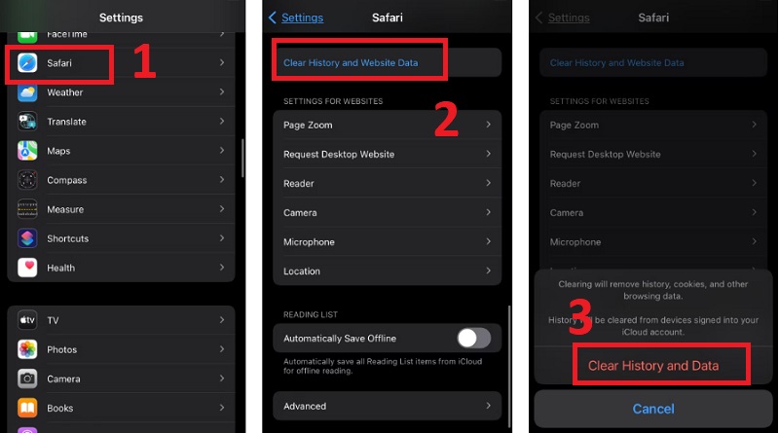Viewport: 779px width, 433px height.
Task: Toggle Automatically Save Offline switch
Action: pos(473,338)
